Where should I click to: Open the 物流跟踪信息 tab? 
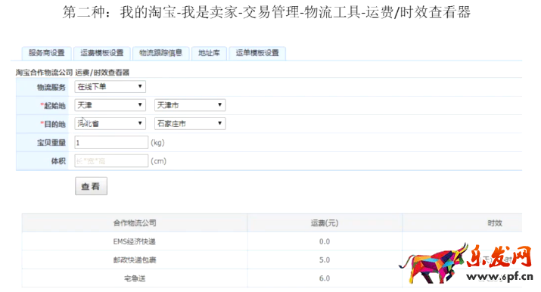pyautogui.click(x=160, y=53)
